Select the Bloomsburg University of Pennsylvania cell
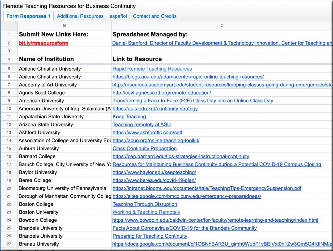This screenshot has height=251, width=333. click(64, 188)
